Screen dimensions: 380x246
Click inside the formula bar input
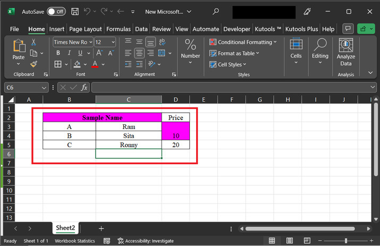pos(230,87)
